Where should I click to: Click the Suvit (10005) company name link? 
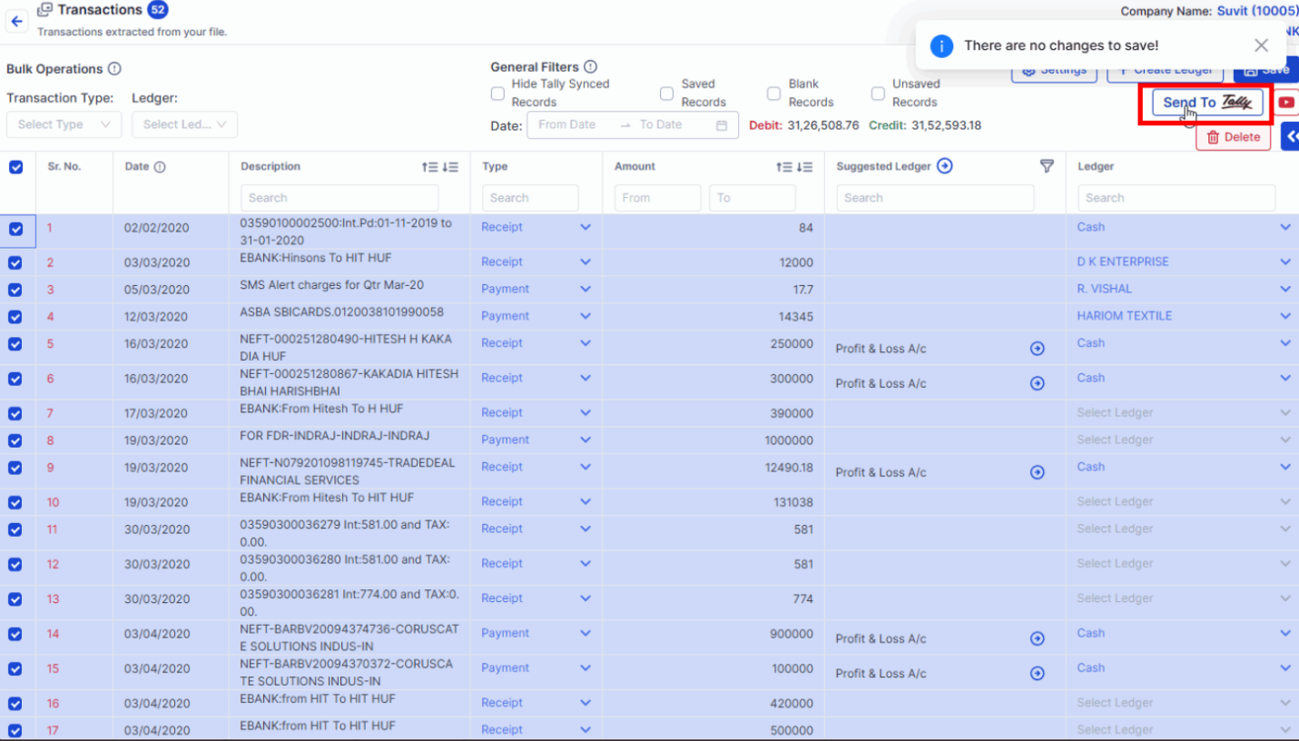click(1257, 11)
